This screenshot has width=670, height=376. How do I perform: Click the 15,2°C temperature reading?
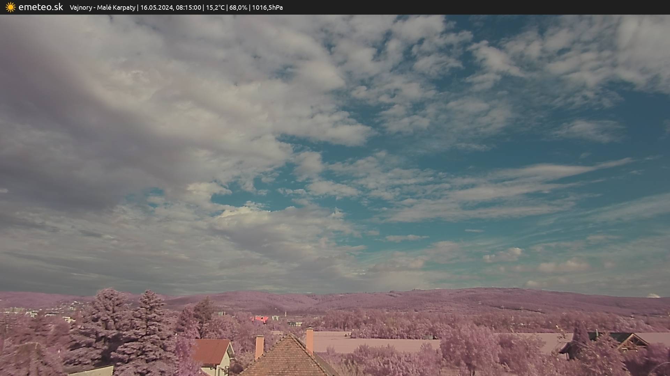[215, 8]
